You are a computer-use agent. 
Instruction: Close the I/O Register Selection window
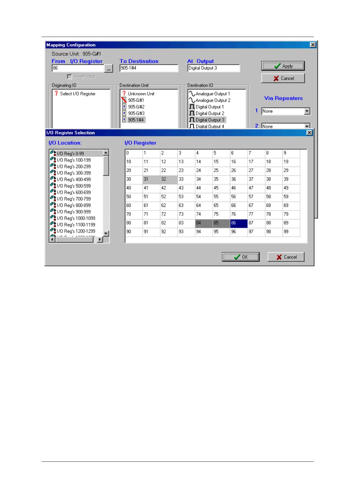point(309,133)
